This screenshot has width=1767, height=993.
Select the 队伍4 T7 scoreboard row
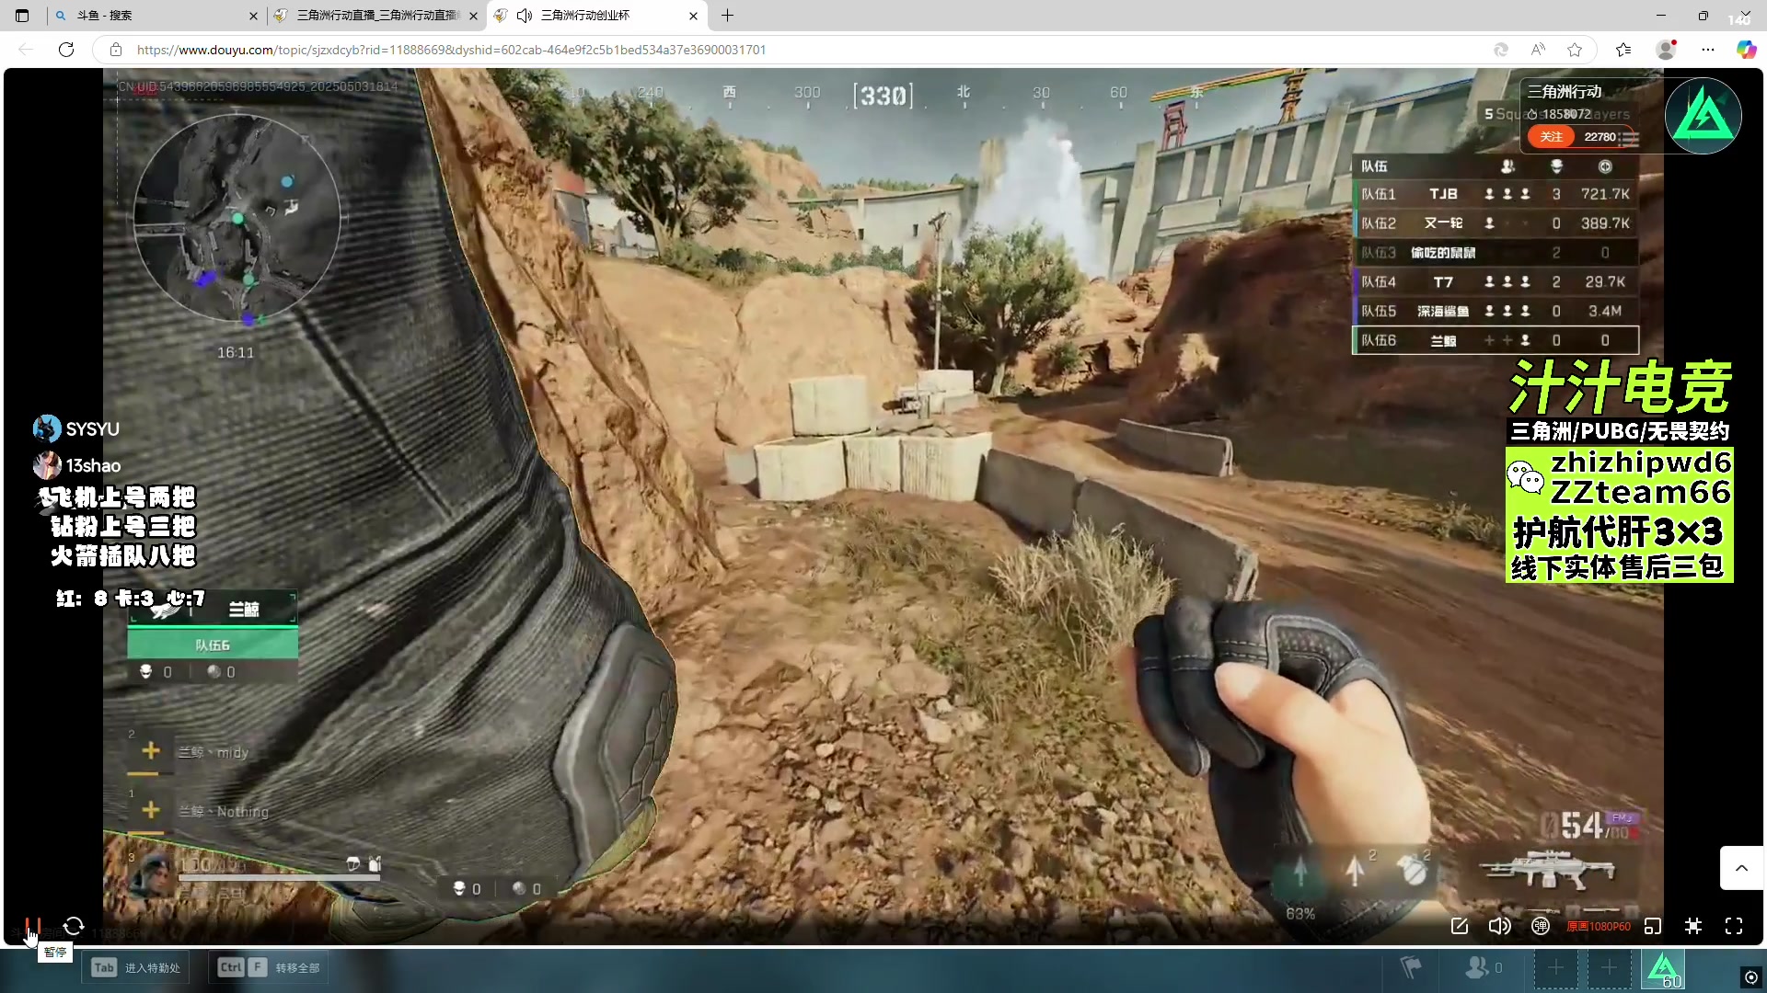coord(1496,282)
